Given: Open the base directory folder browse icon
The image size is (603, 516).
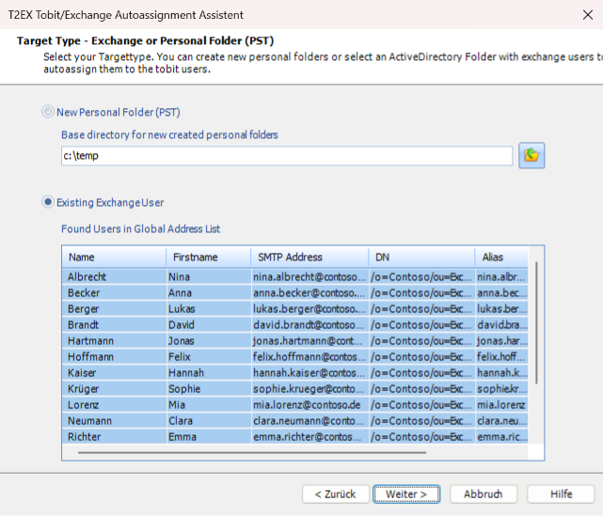Looking at the screenshot, I should point(532,155).
